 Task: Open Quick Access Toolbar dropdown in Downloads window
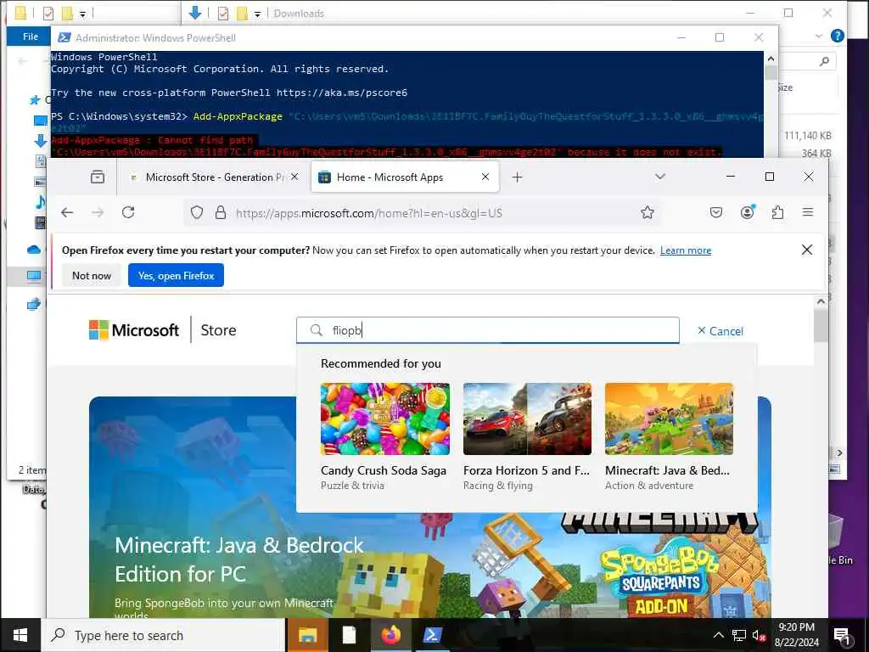point(257,14)
